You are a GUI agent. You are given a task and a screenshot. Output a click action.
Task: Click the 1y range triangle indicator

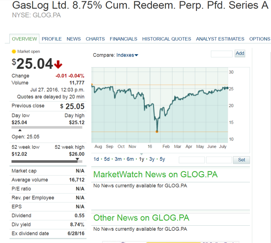point(141,154)
